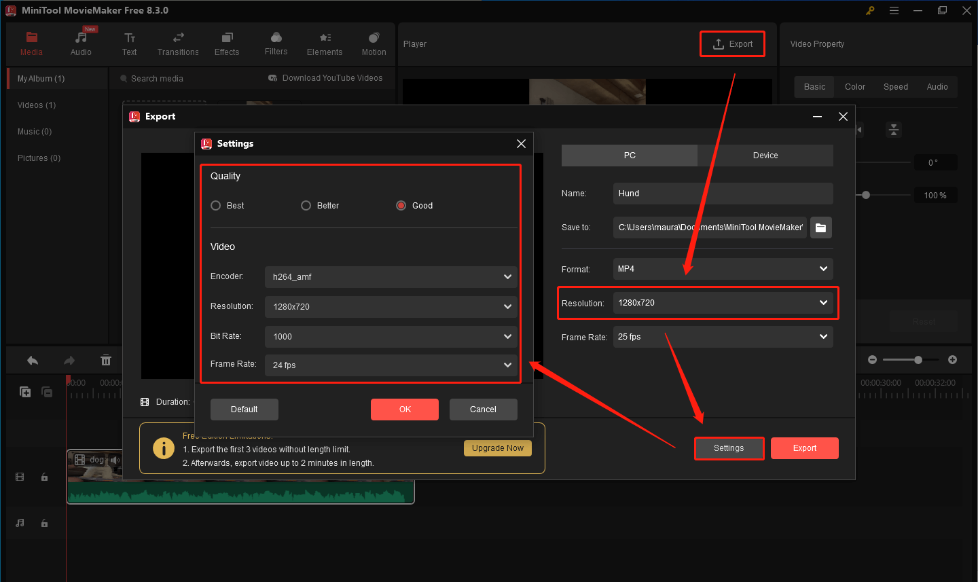Lock the video track
978x582 pixels.
point(45,477)
